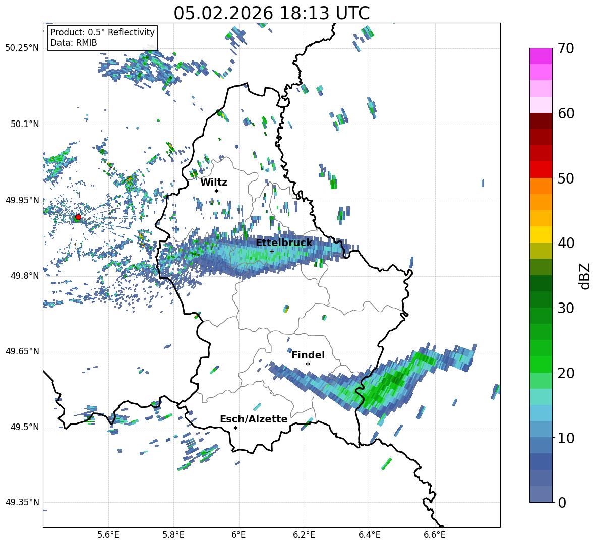Click the 'Data: RMIB' text
Image resolution: width=597 pixels, height=545 pixels.
[74, 43]
